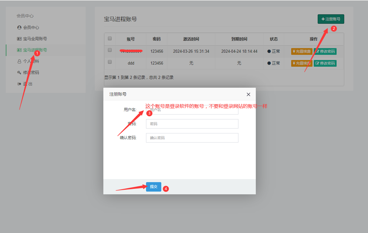Click the ID card icon beside 宝马进程账号

20,50
